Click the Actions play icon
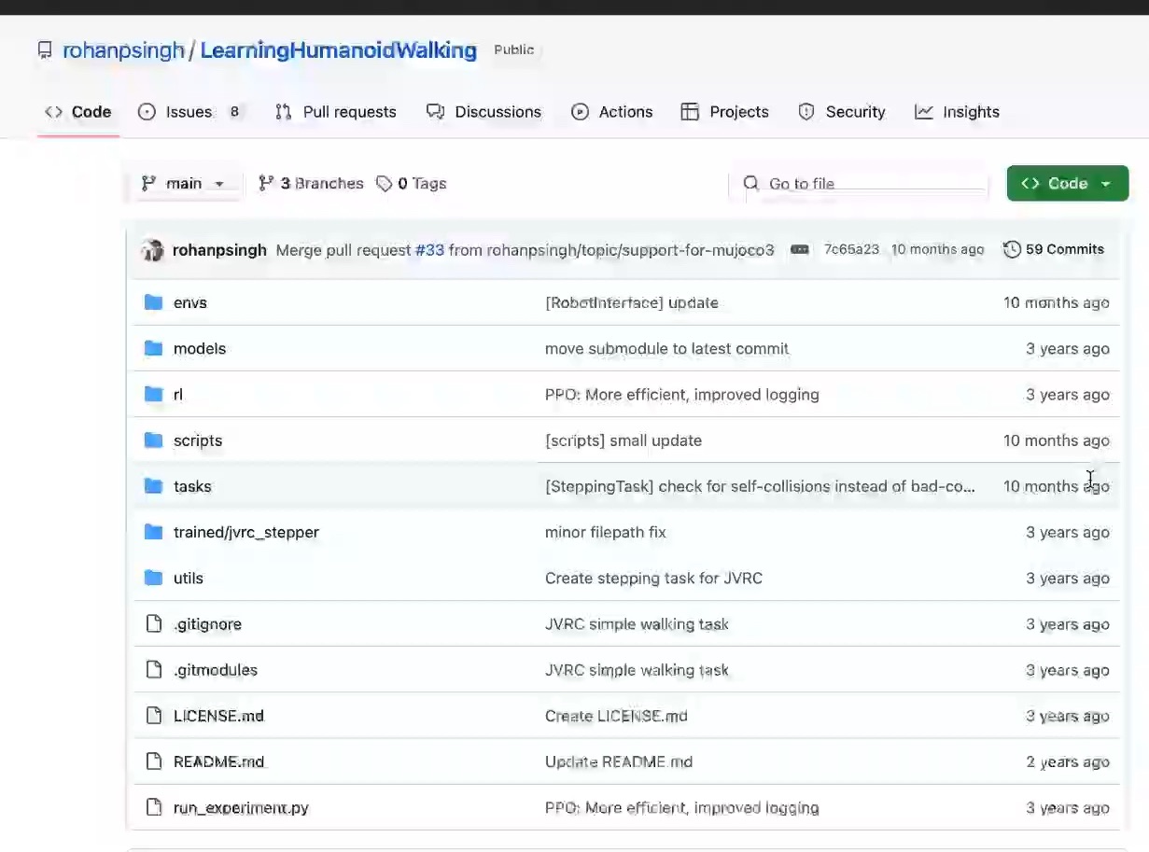 pyautogui.click(x=580, y=112)
